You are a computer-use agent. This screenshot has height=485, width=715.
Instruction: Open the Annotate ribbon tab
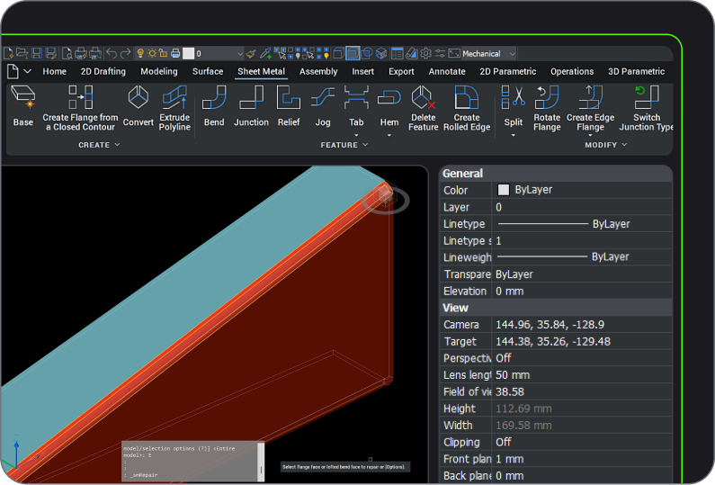tap(447, 72)
